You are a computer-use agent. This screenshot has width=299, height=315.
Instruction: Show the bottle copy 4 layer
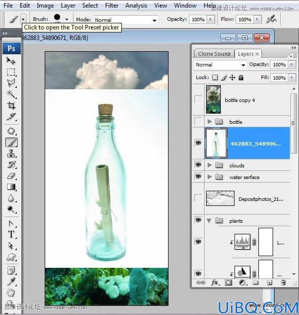click(x=198, y=99)
